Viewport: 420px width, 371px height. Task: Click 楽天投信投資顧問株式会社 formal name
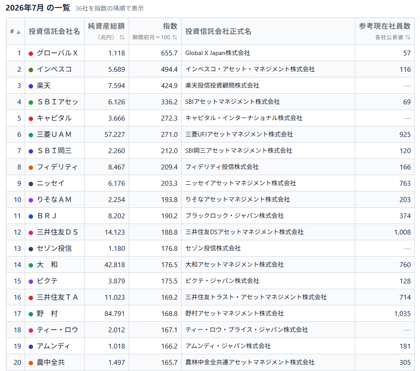click(x=222, y=85)
